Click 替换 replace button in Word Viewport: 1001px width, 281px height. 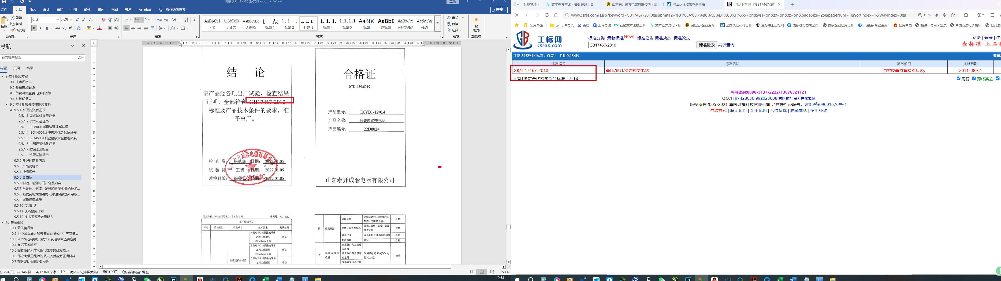click(x=453, y=24)
